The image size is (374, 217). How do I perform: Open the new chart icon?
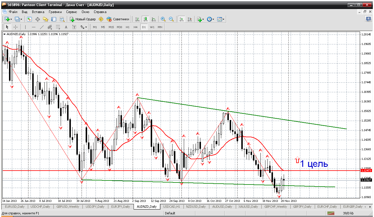click(x=7, y=19)
